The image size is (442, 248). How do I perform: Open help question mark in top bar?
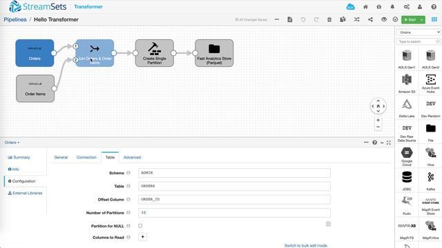click(x=434, y=7)
